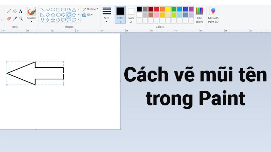Pick the turquoise blue palette swatch
The height and width of the screenshot is (152, 271).
point(180,9)
